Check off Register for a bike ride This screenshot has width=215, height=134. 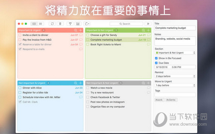coord(20,93)
